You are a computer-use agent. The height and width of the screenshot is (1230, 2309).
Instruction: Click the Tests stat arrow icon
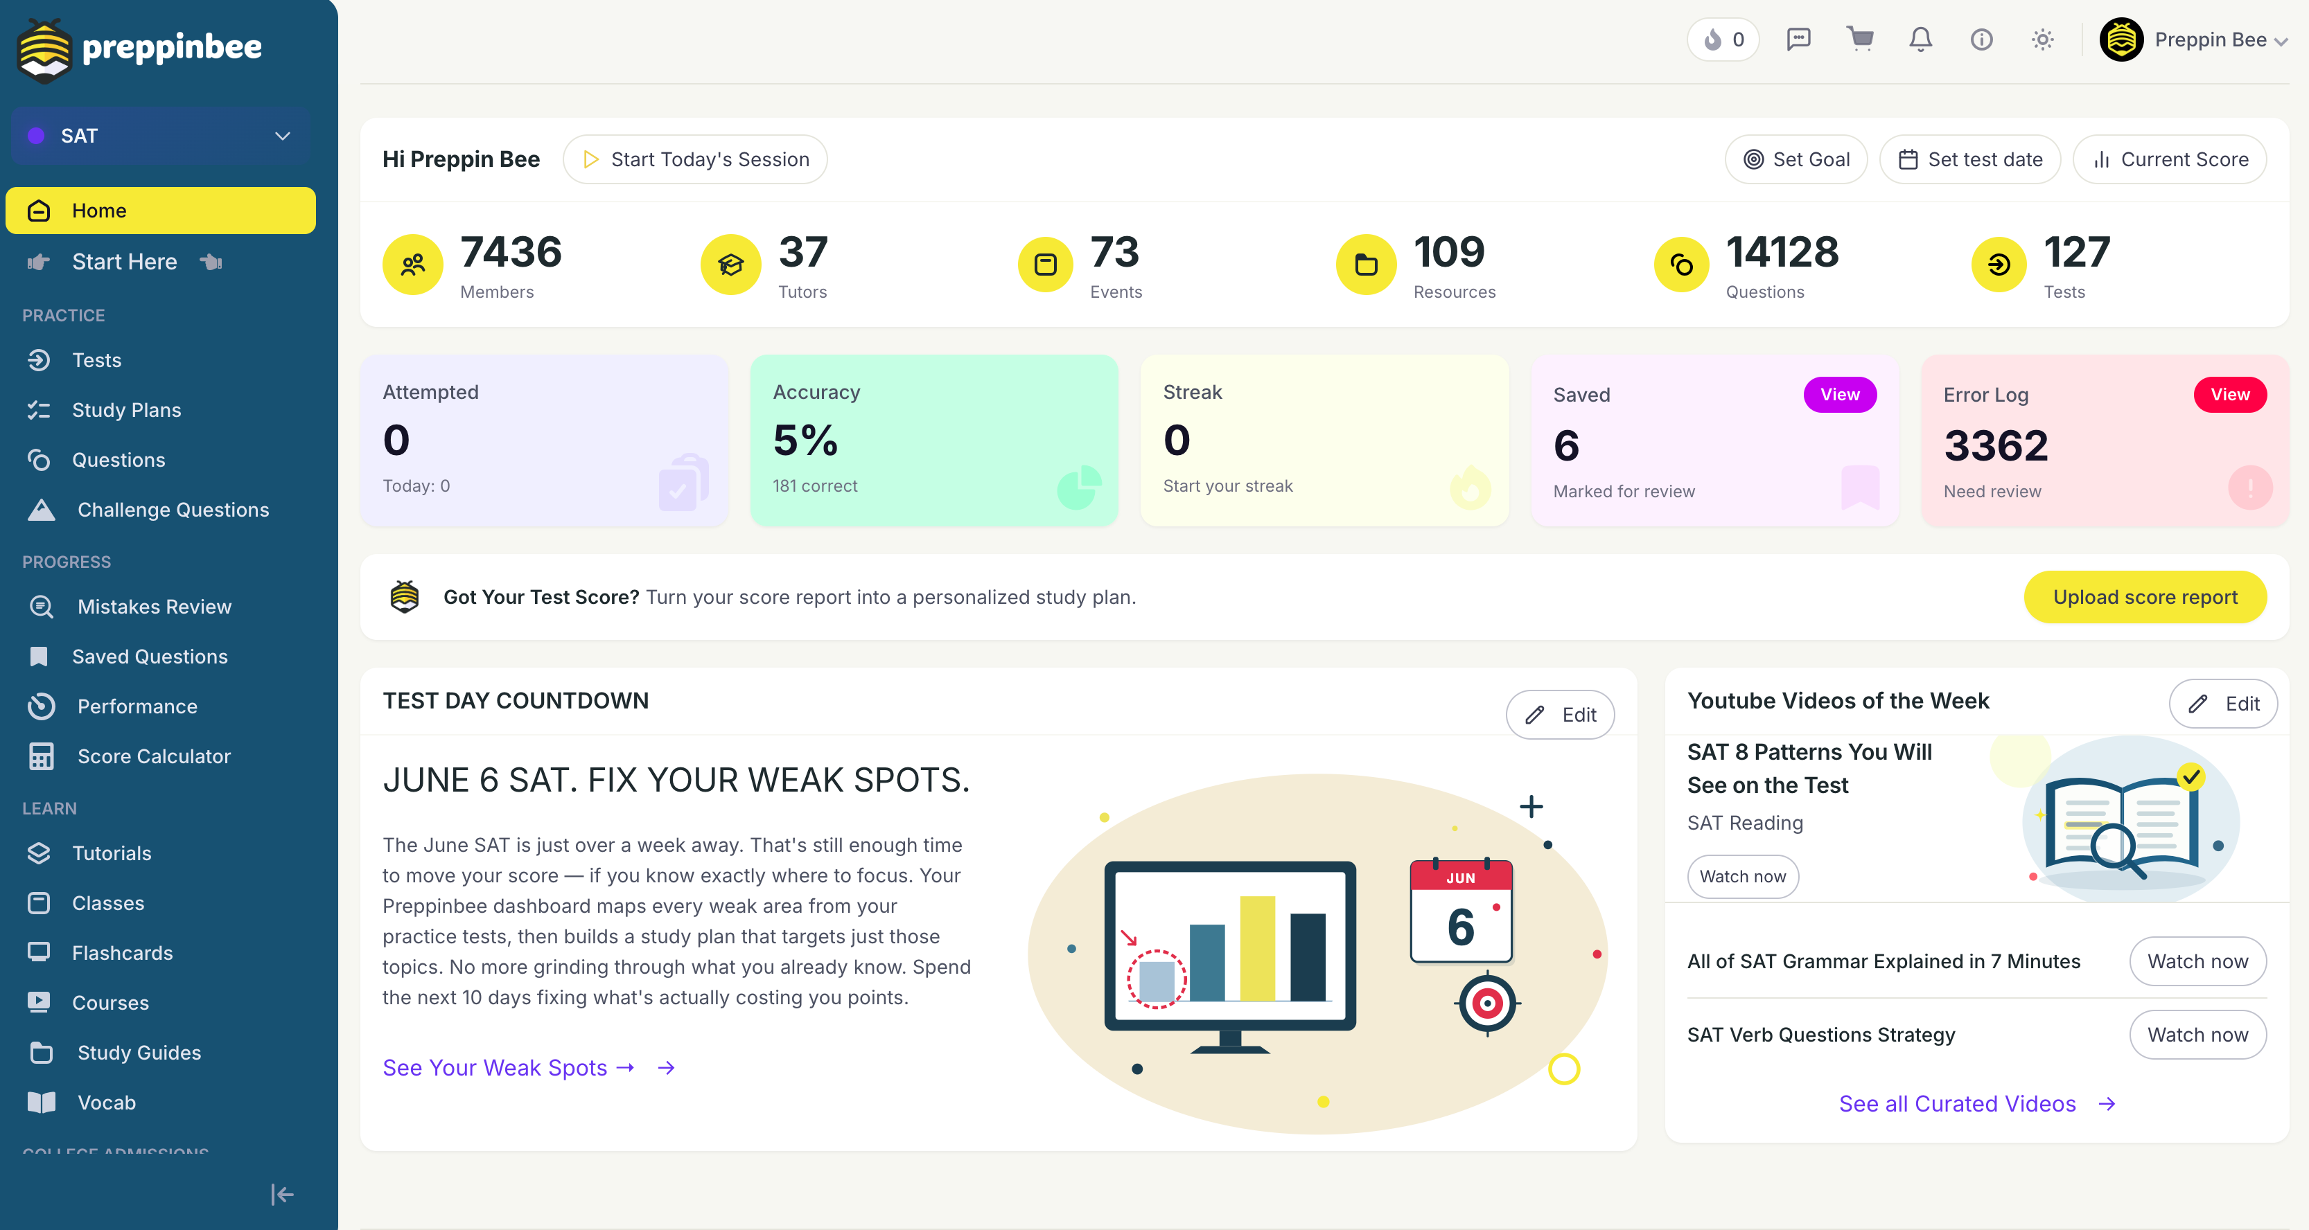click(x=1999, y=265)
